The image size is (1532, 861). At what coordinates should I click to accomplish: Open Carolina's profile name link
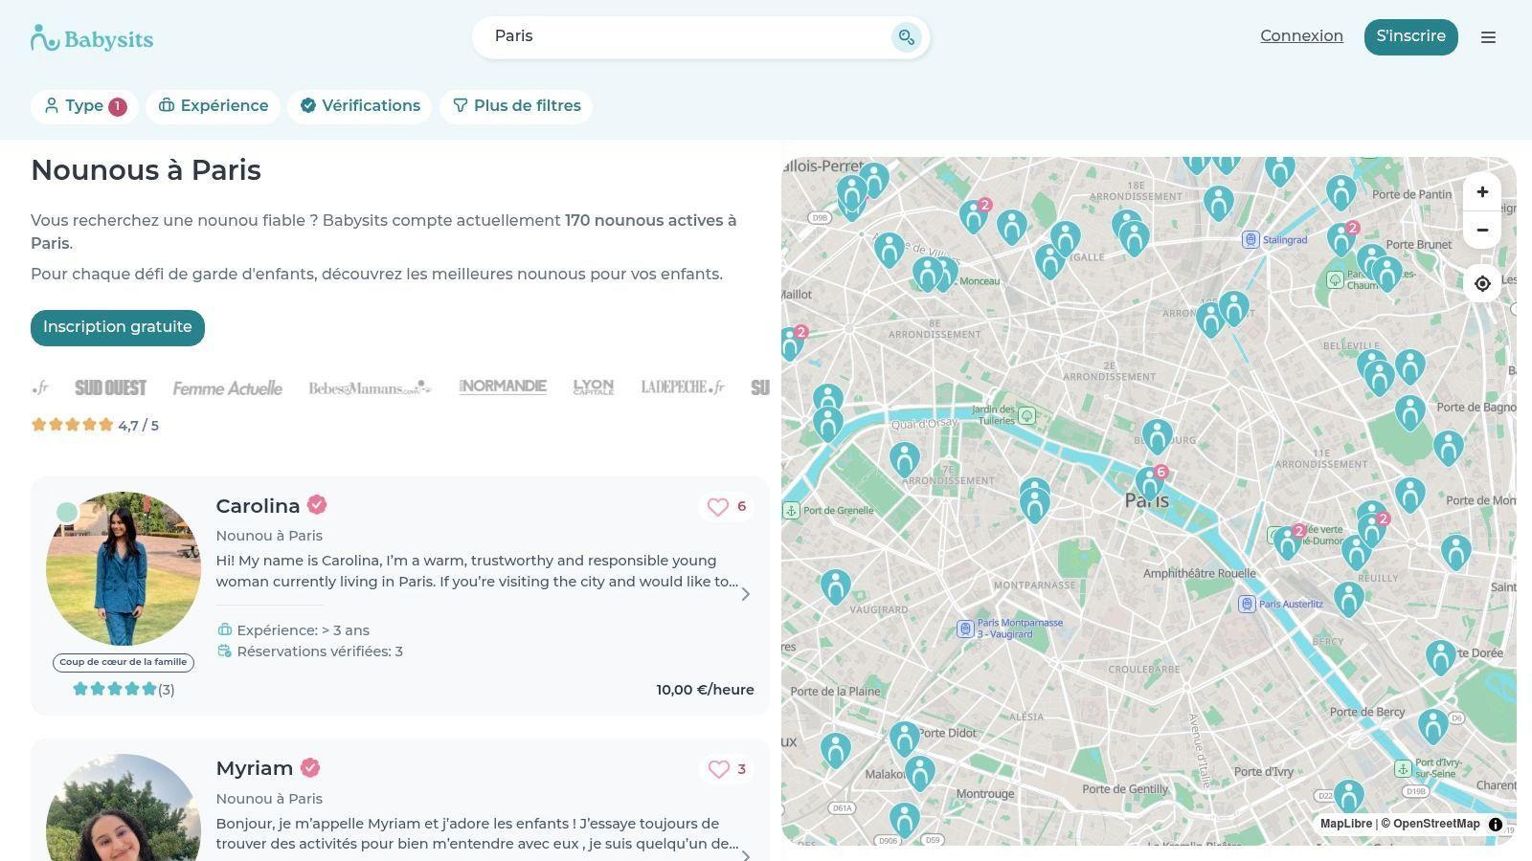click(258, 506)
